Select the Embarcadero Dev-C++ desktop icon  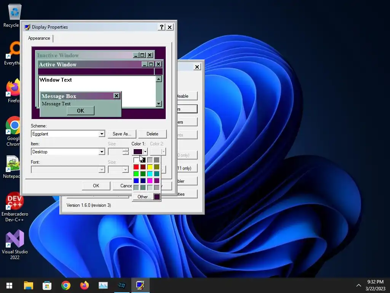click(15, 207)
